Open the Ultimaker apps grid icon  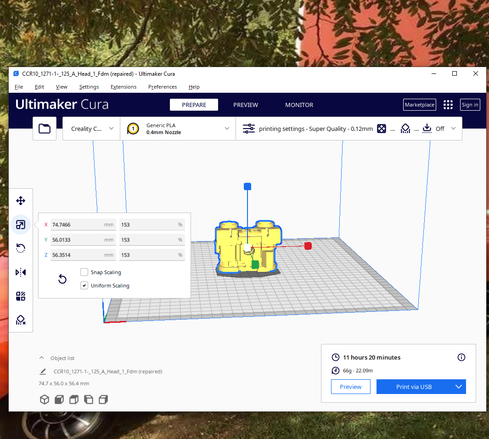tap(448, 105)
